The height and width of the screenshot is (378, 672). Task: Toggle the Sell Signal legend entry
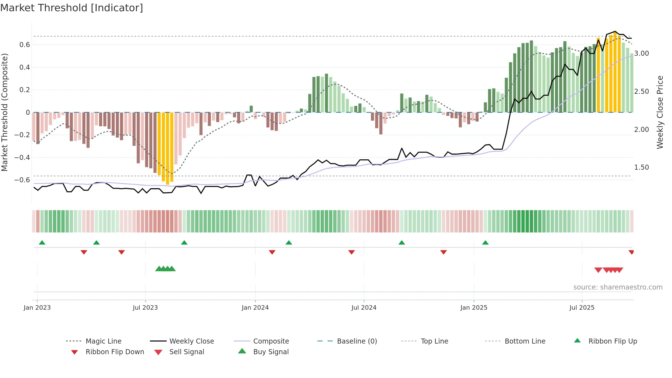179,352
